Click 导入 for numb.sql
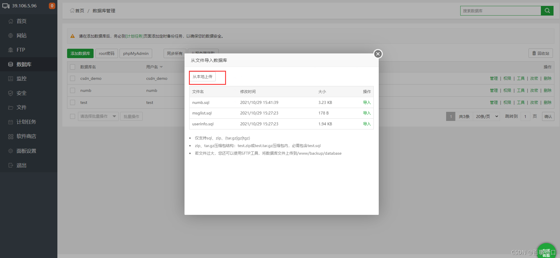The image size is (560, 258). (367, 102)
